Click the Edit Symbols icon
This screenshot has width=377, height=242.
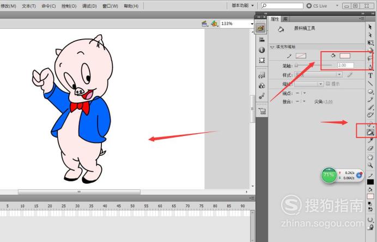214,23
